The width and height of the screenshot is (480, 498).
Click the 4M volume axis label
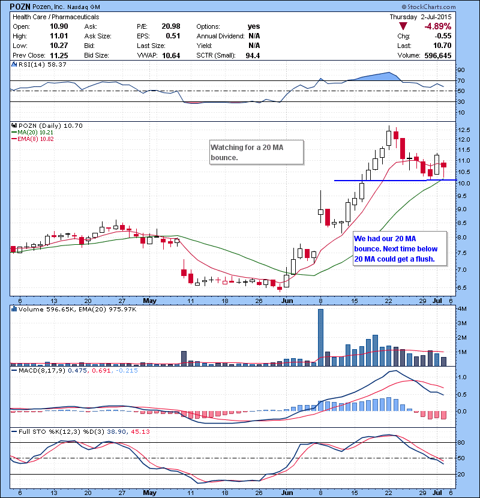(x=462, y=309)
